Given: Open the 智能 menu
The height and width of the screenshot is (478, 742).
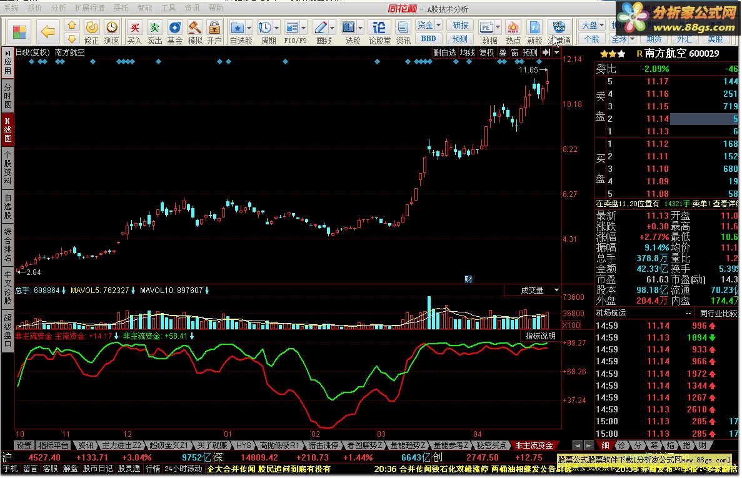Looking at the screenshot, I should click(144, 8).
